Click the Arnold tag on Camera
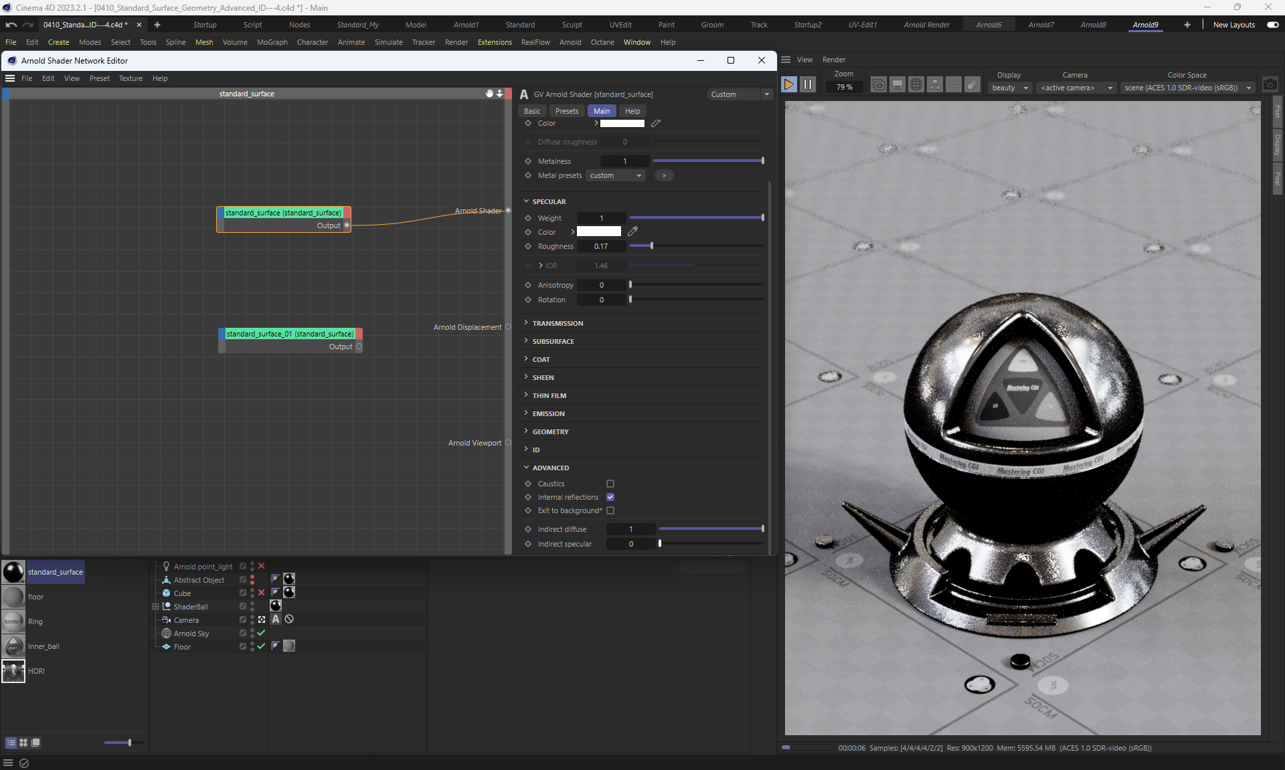This screenshot has height=770, width=1285. point(276,619)
